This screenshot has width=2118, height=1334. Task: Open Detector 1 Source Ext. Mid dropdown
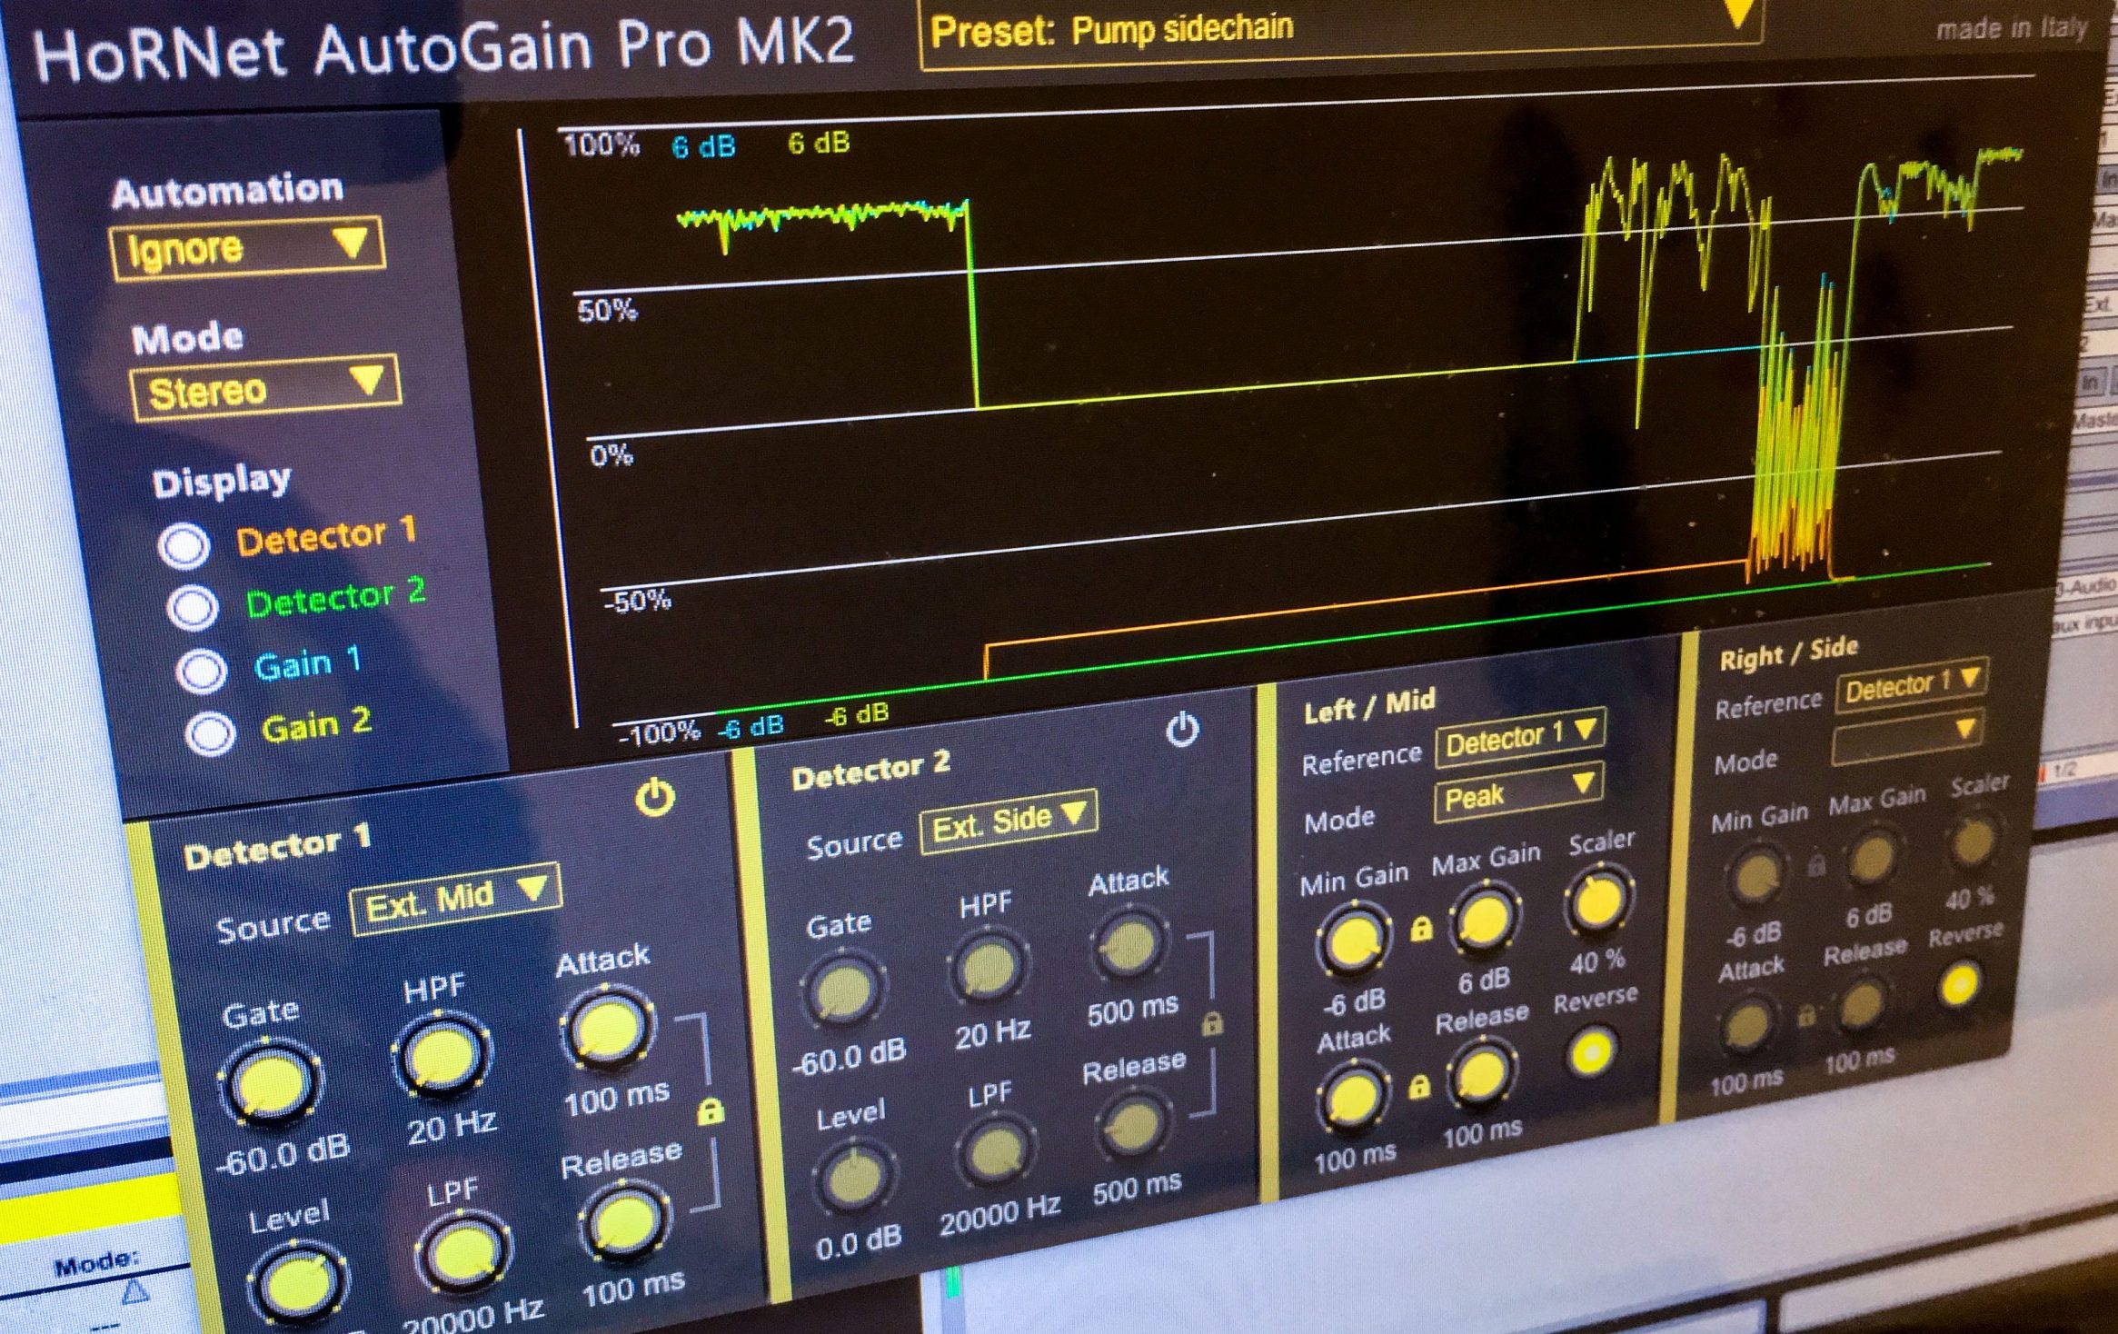coord(455,898)
